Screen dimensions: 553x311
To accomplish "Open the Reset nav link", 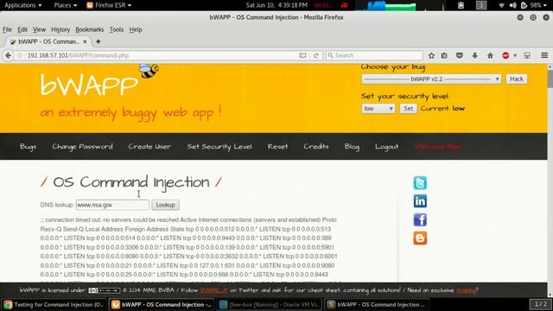I will coord(277,146).
